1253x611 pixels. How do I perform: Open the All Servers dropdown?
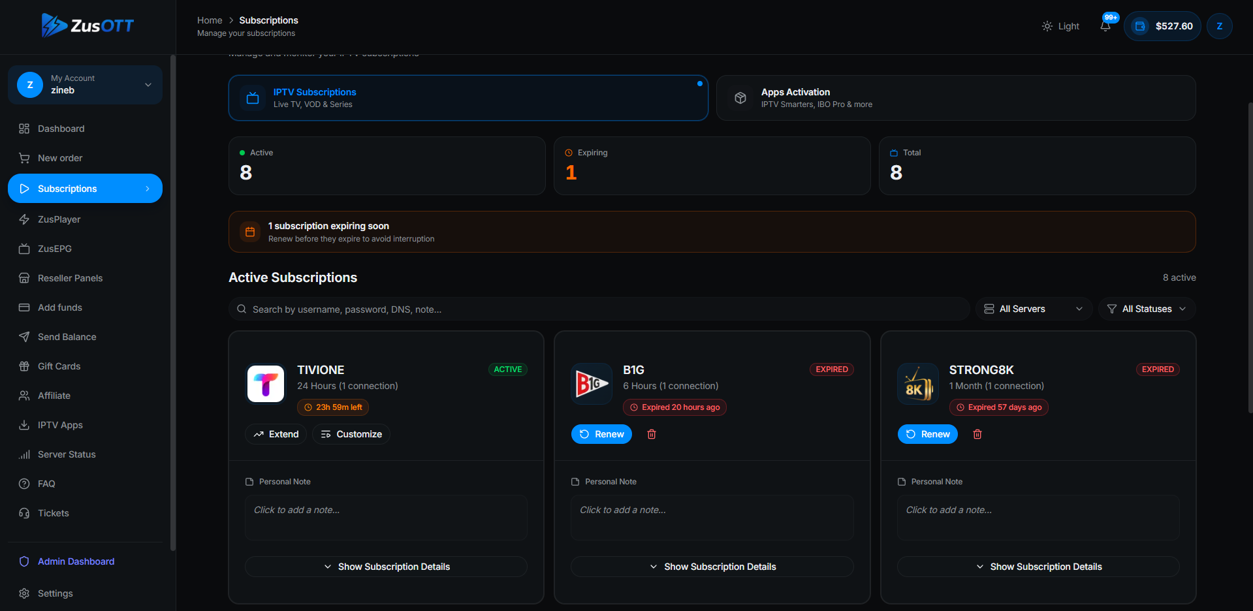[x=1034, y=309]
